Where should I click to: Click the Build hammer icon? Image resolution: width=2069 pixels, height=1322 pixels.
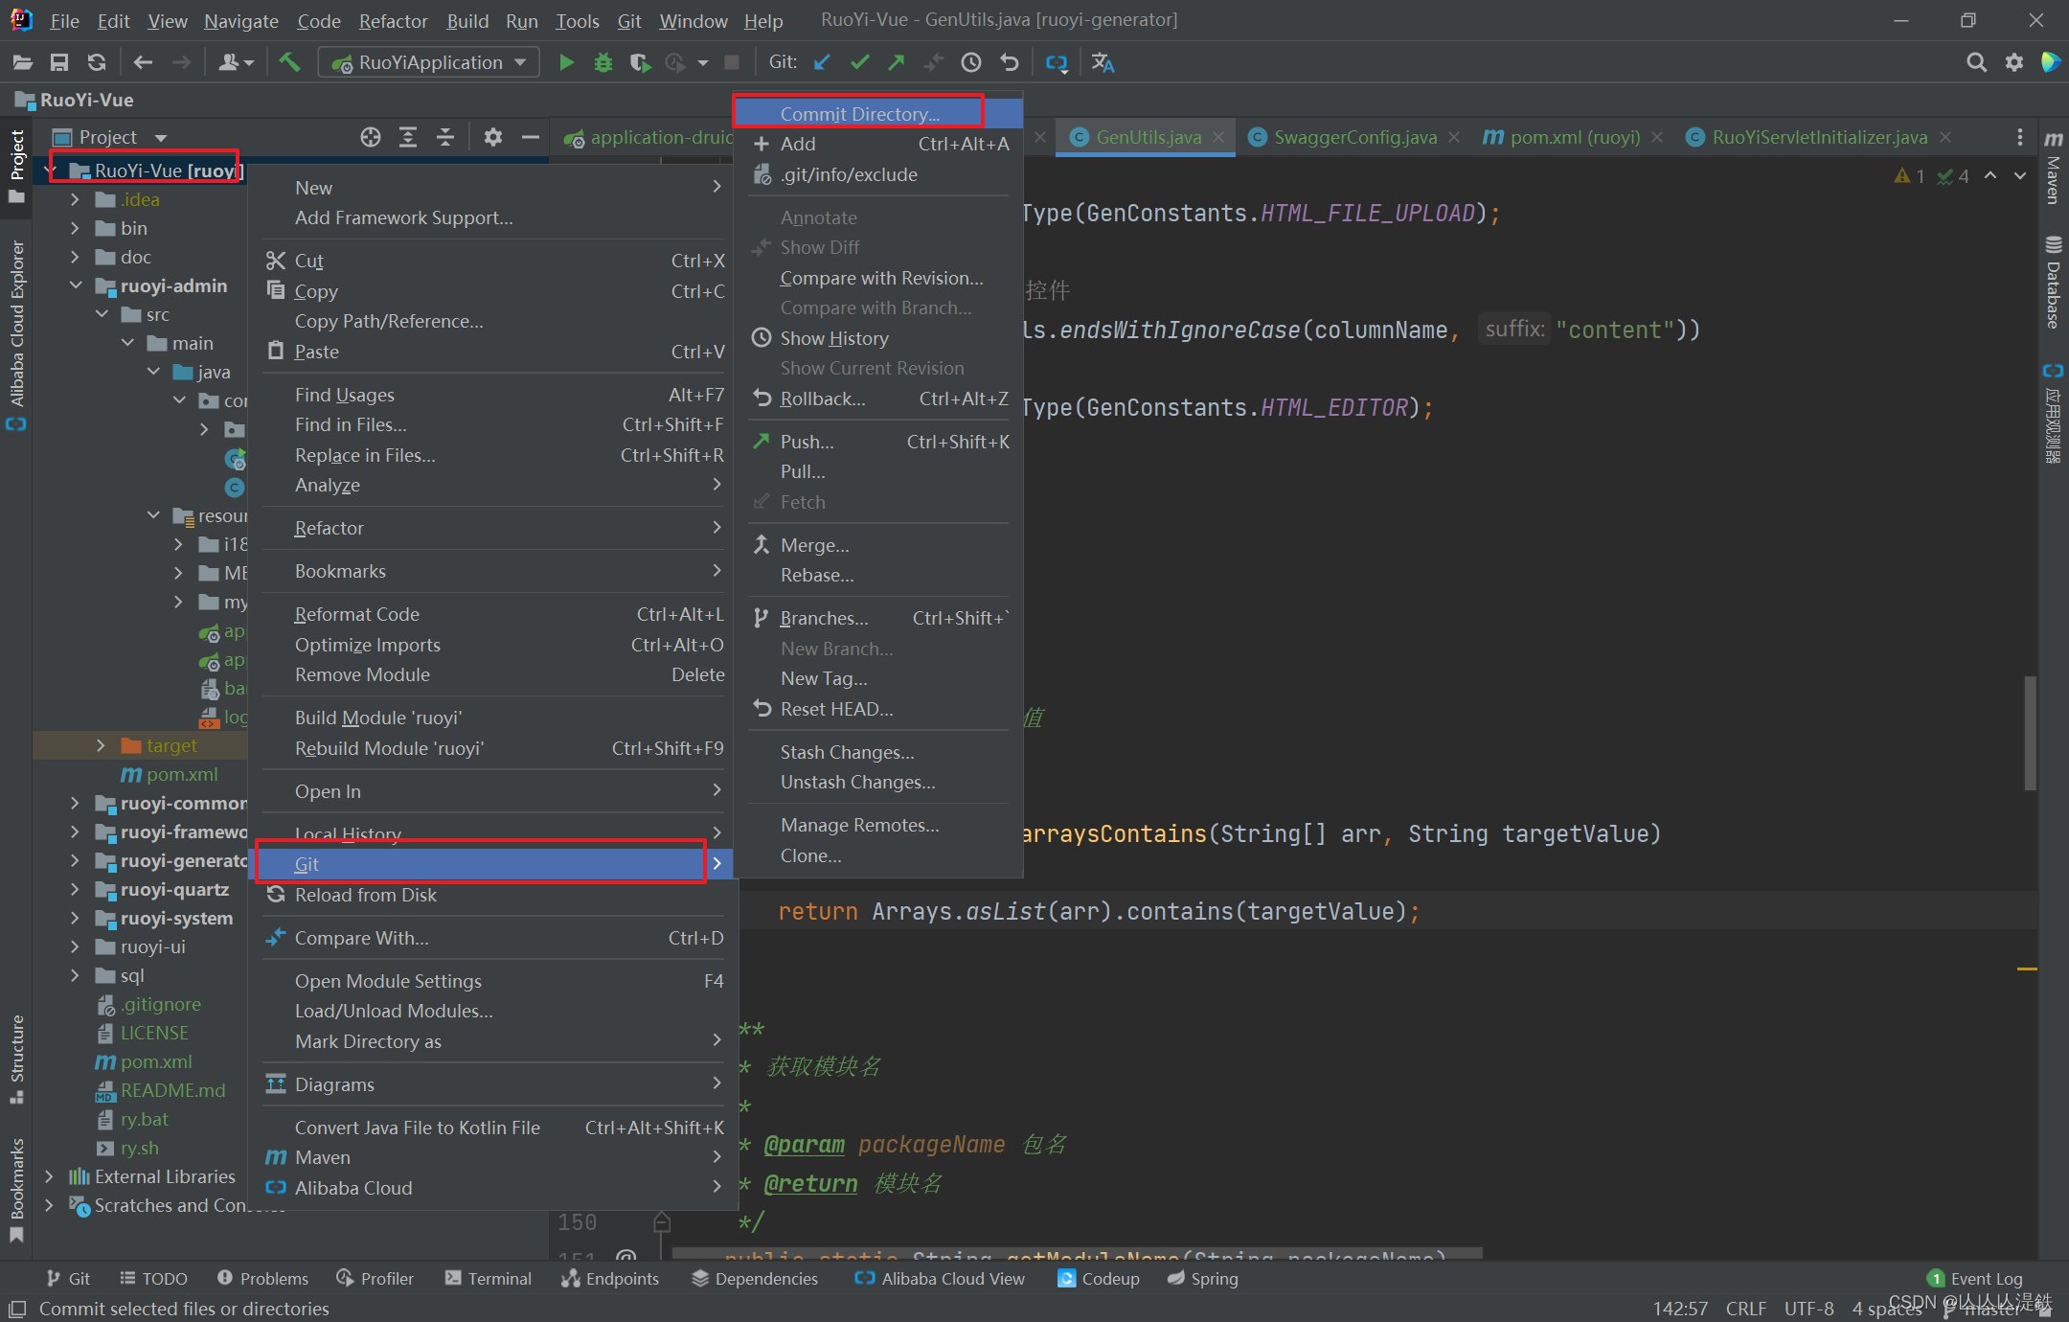(x=289, y=62)
